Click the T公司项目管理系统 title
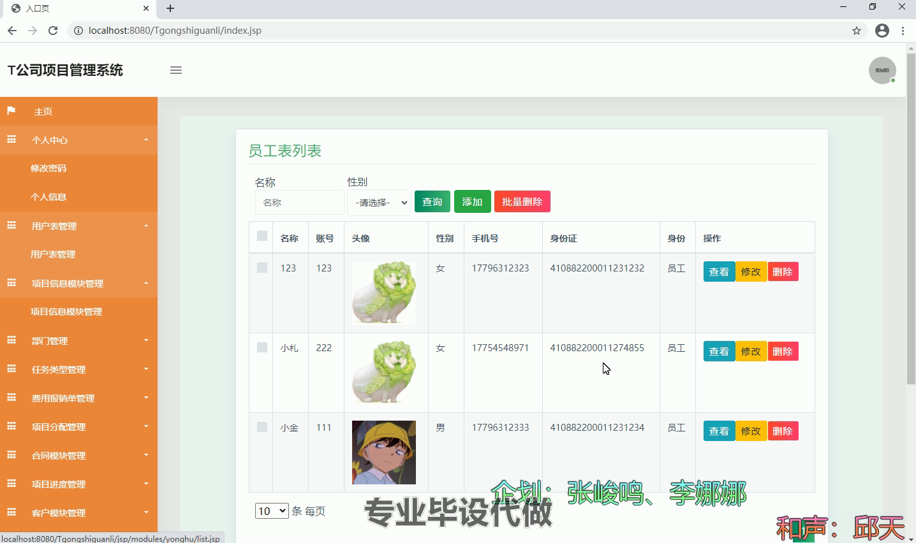Image resolution: width=916 pixels, height=543 pixels. pyautogui.click(x=65, y=70)
